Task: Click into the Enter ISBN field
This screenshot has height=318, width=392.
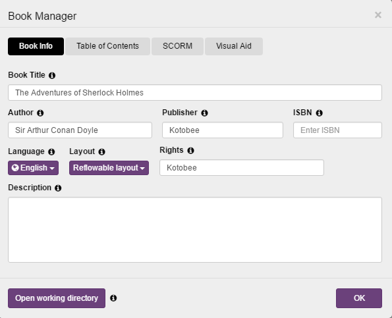Action: tap(337, 130)
